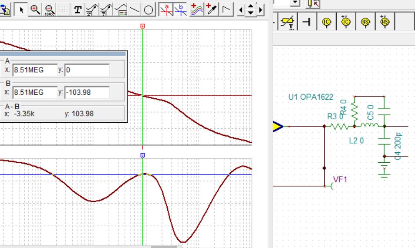The image size is (415, 248).
Task: Open the dropdown arrow in schematic toolbar
Action: point(295,3)
